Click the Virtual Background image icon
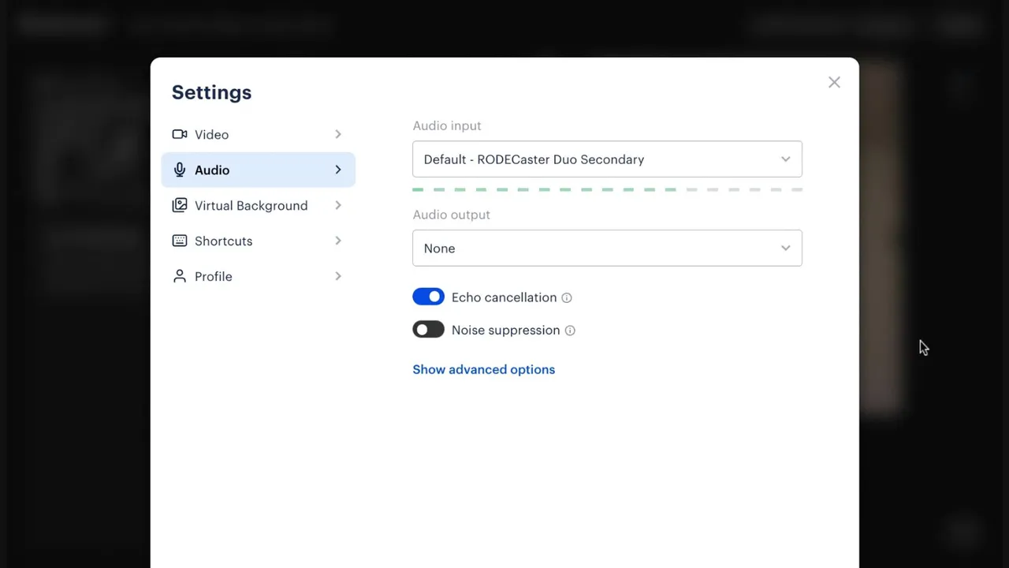 pyautogui.click(x=180, y=205)
